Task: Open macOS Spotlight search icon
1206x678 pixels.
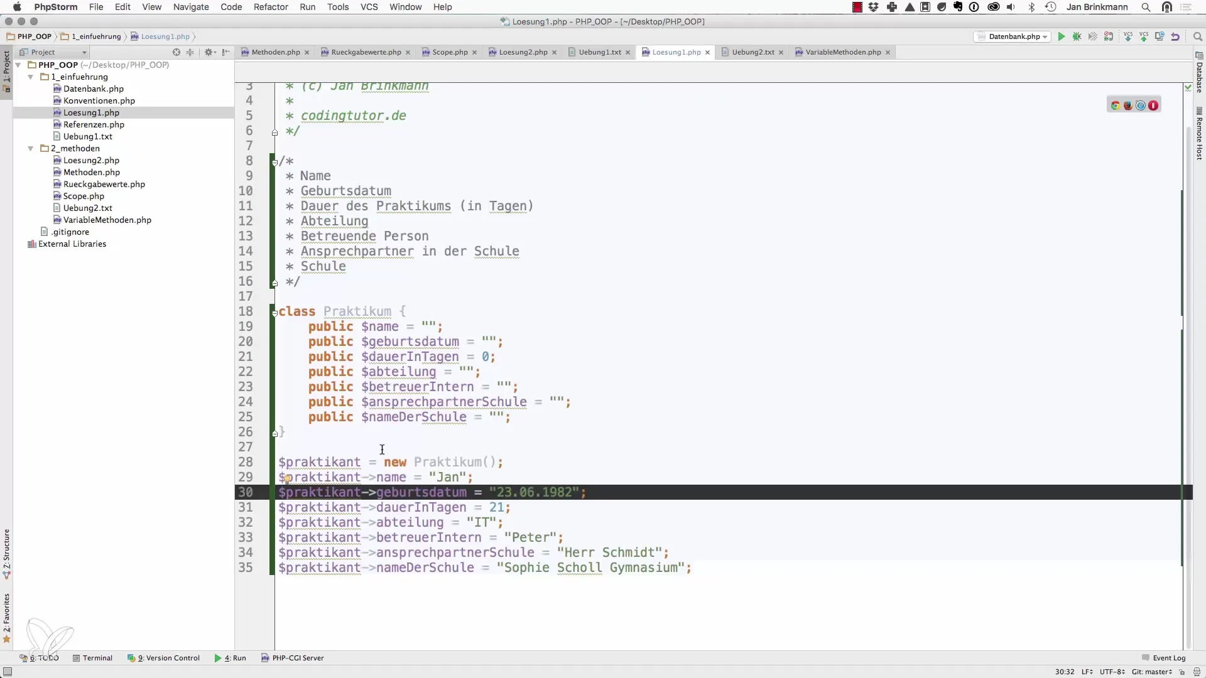Action: coord(1146,7)
